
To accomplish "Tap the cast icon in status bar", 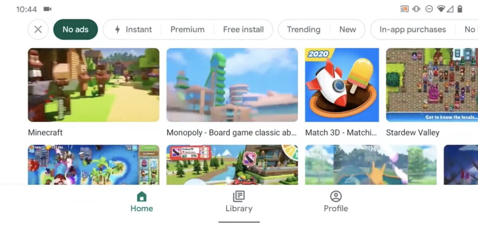I will click(x=404, y=9).
